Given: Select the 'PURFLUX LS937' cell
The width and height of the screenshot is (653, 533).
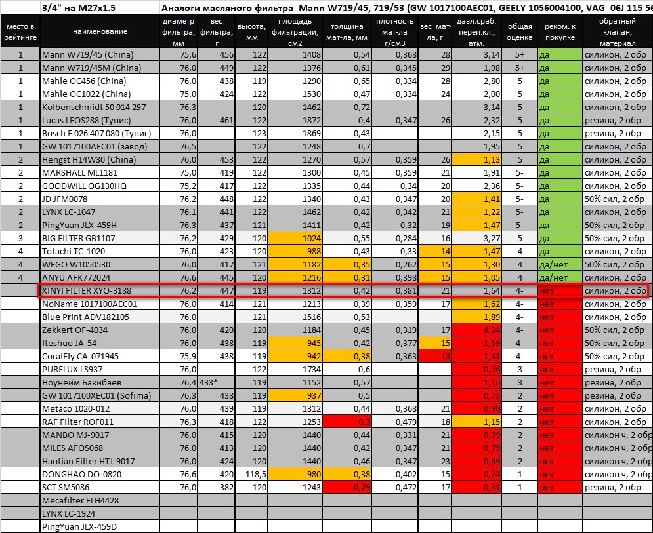Looking at the screenshot, I should pos(100,369).
